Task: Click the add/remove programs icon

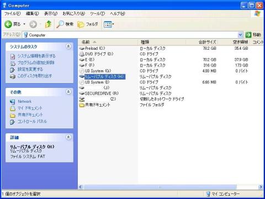Action: point(13,63)
